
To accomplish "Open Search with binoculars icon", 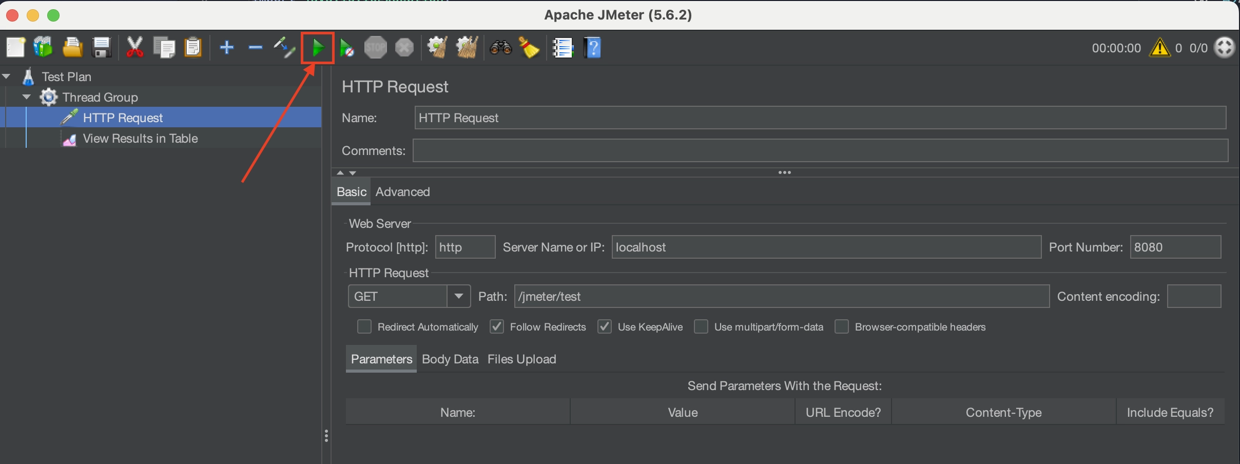I will (501, 48).
